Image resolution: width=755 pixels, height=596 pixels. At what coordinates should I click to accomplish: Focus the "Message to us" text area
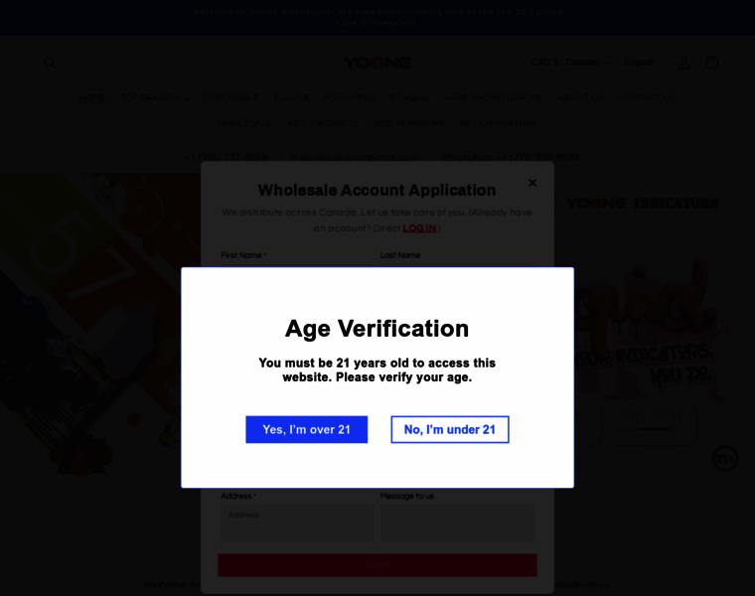[457, 521]
